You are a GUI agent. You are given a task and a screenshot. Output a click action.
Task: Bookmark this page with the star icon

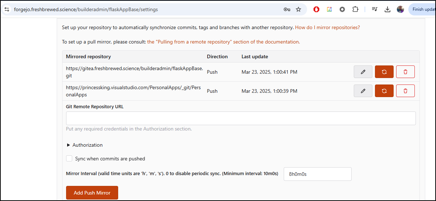[298, 9]
